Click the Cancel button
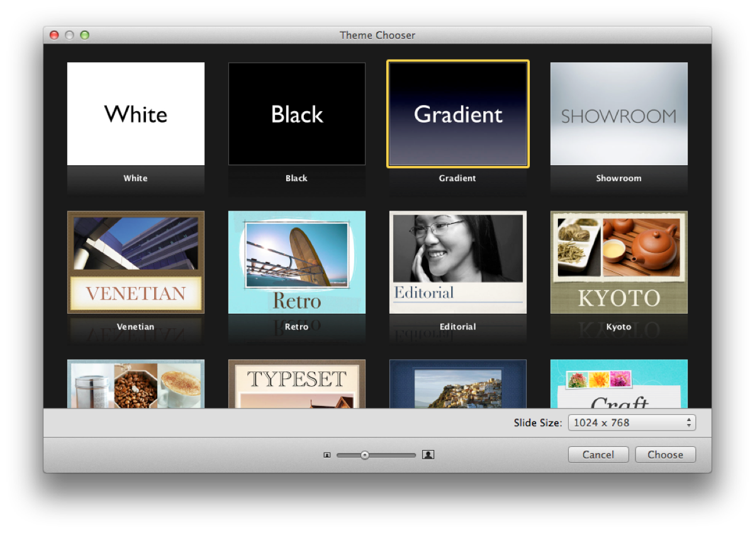The height and width of the screenshot is (533, 755). pos(598,454)
